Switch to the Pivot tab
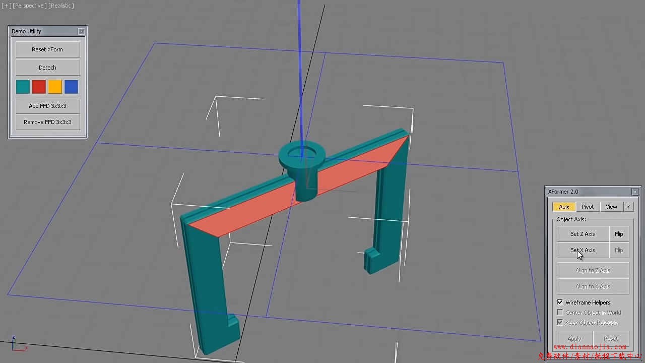Screen dimensions: 645x363 [588, 207]
